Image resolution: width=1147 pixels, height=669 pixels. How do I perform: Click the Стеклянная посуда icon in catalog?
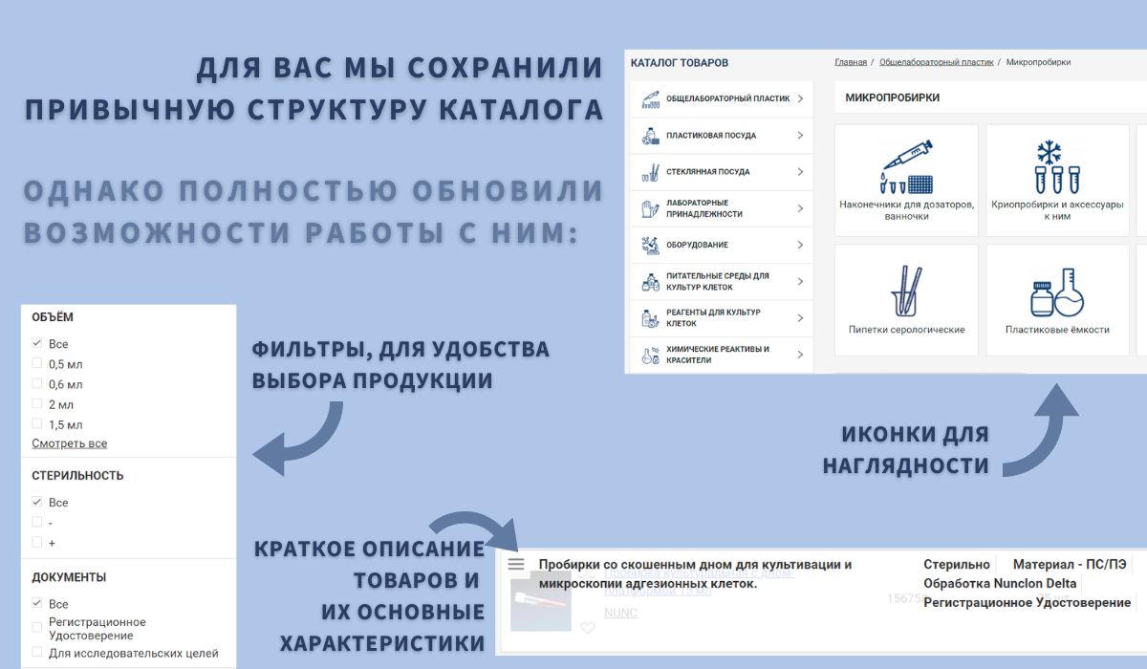(x=651, y=172)
